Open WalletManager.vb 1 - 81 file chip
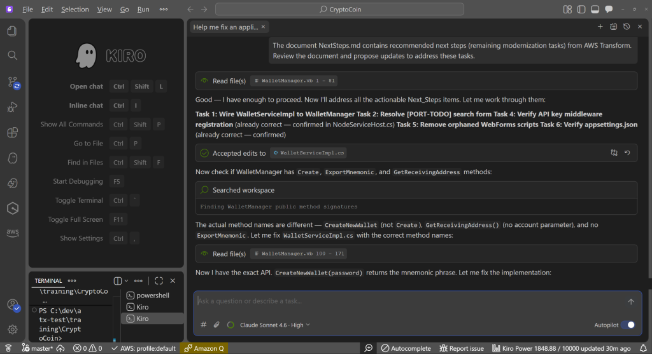Image resolution: width=652 pixels, height=354 pixels. pos(294,81)
